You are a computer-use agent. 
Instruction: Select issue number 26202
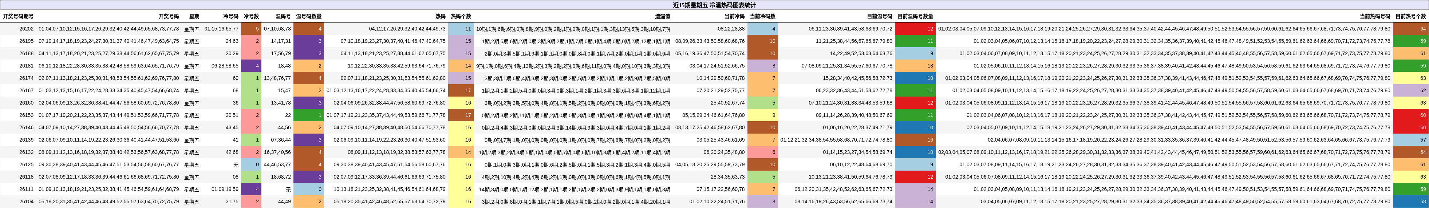click(x=26, y=29)
